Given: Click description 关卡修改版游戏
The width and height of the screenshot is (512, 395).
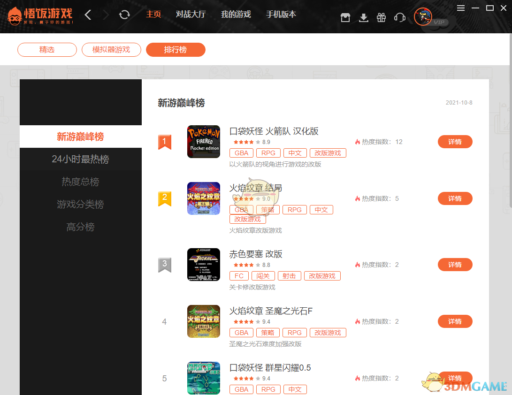Looking at the screenshot, I should click(x=252, y=287).
